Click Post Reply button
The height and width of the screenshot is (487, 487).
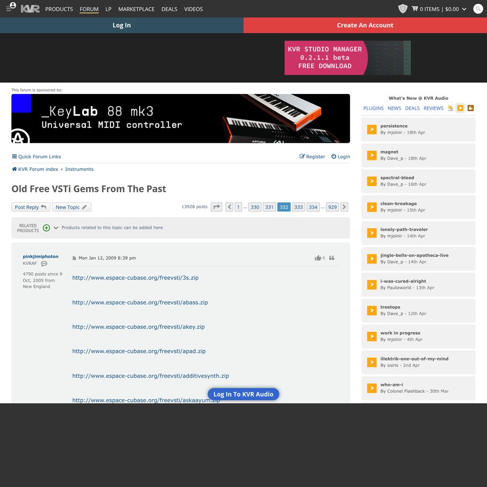tap(30, 207)
